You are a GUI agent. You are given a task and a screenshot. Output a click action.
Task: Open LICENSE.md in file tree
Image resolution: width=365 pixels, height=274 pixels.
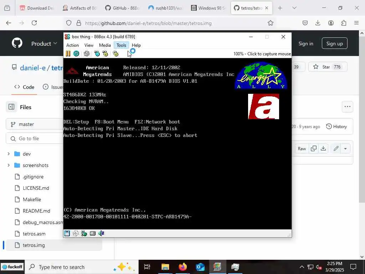[36, 188]
